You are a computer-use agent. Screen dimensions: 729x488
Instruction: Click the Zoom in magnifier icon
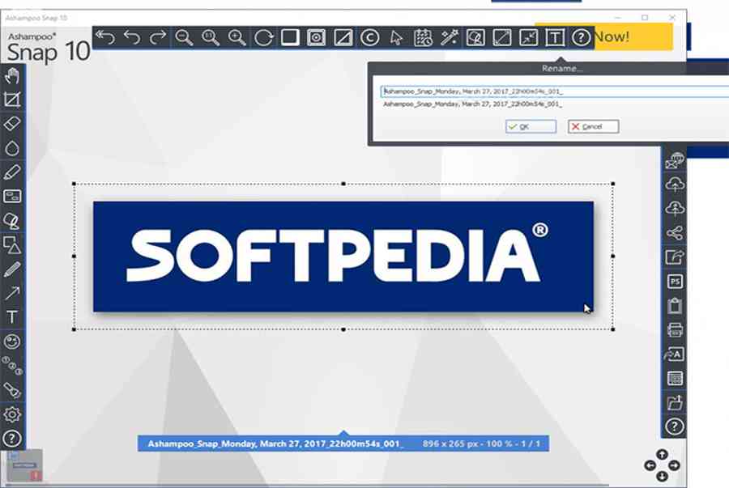coord(237,37)
